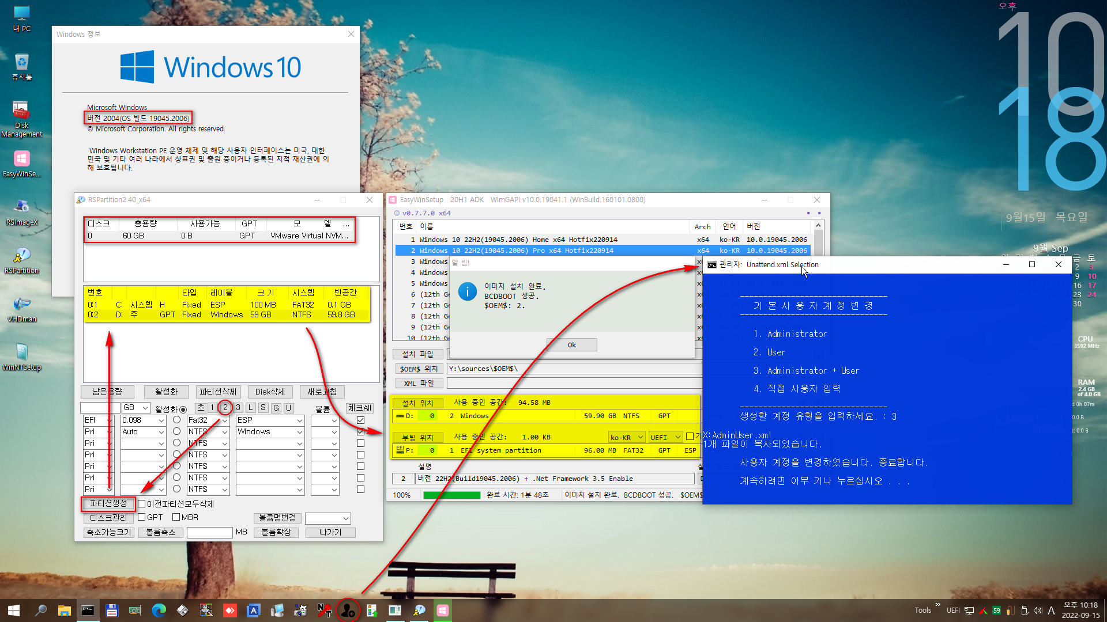Click the green installation progress bar
This screenshot has height=622, width=1107.
[x=451, y=495]
